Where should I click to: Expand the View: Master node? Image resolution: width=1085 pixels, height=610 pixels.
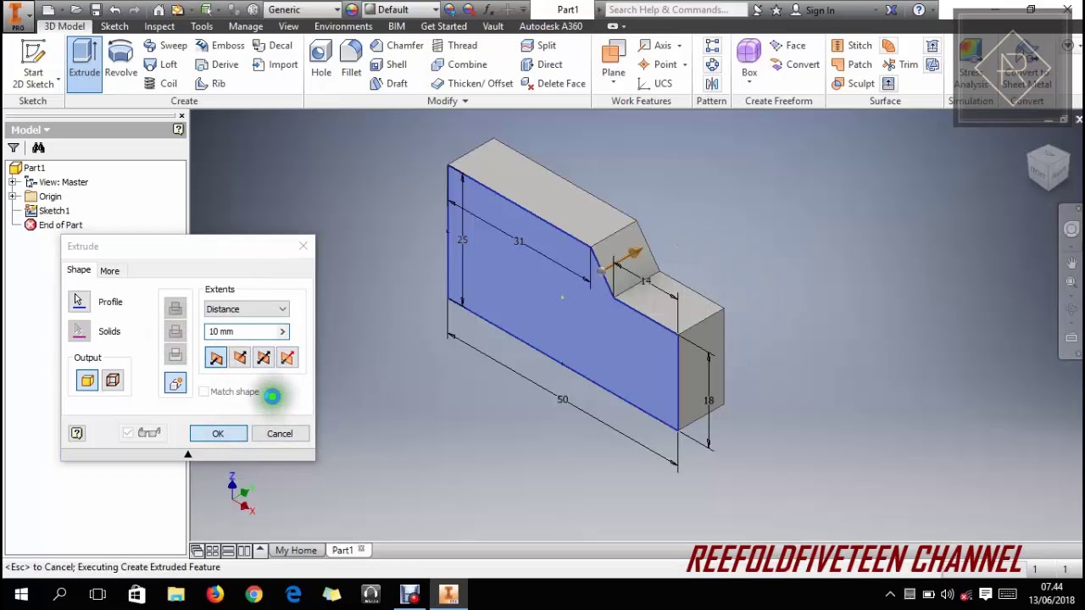[x=14, y=182]
